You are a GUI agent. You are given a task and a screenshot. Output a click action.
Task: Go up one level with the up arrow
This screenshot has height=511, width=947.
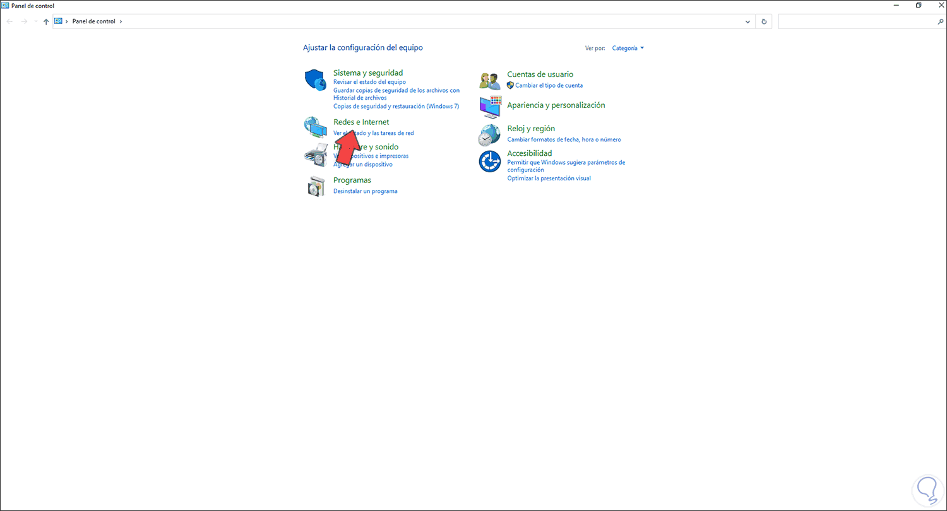coord(46,21)
